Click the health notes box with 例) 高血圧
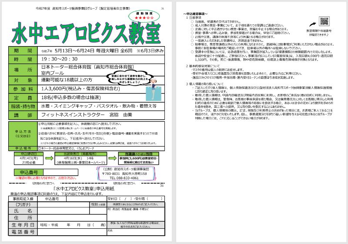Image resolution: width=348 pixels, height=244 pixels. pyautogui.click(x=136, y=214)
